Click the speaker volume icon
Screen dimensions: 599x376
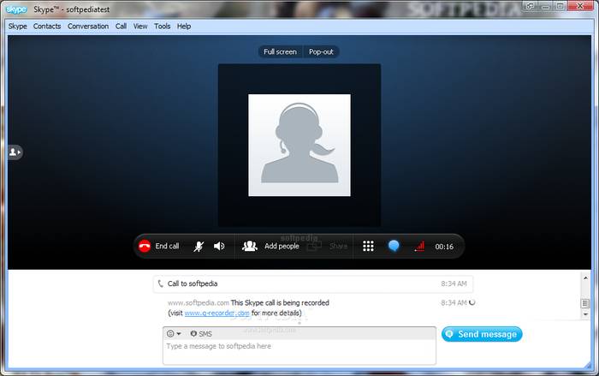tap(219, 246)
